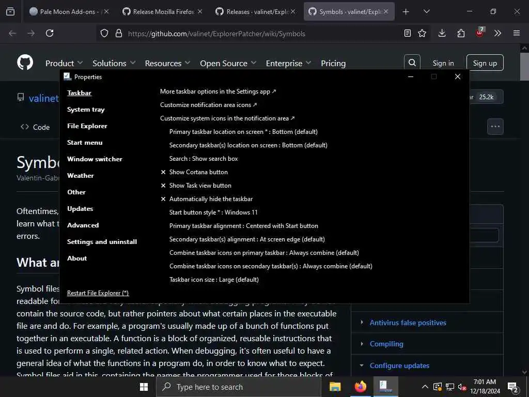The width and height of the screenshot is (529, 397).
Task: Click Firefox icon in taskbar
Action: (x=360, y=387)
